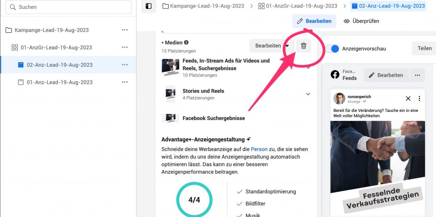Image resolution: width=436 pixels, height=217 pixels.
Task: Click the Stories und Reels thumbnail
Action: coord(170,94)
